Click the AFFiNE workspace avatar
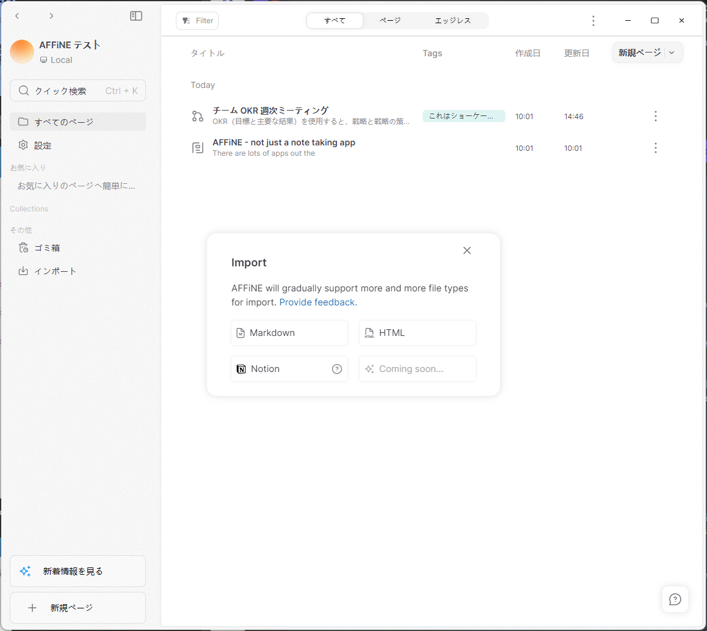 click(x=22, y=52)
